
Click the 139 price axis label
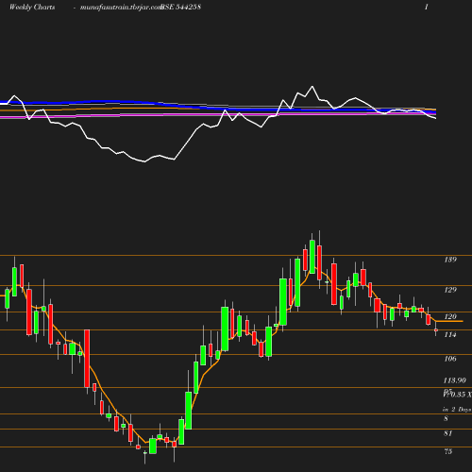(450, 260)
